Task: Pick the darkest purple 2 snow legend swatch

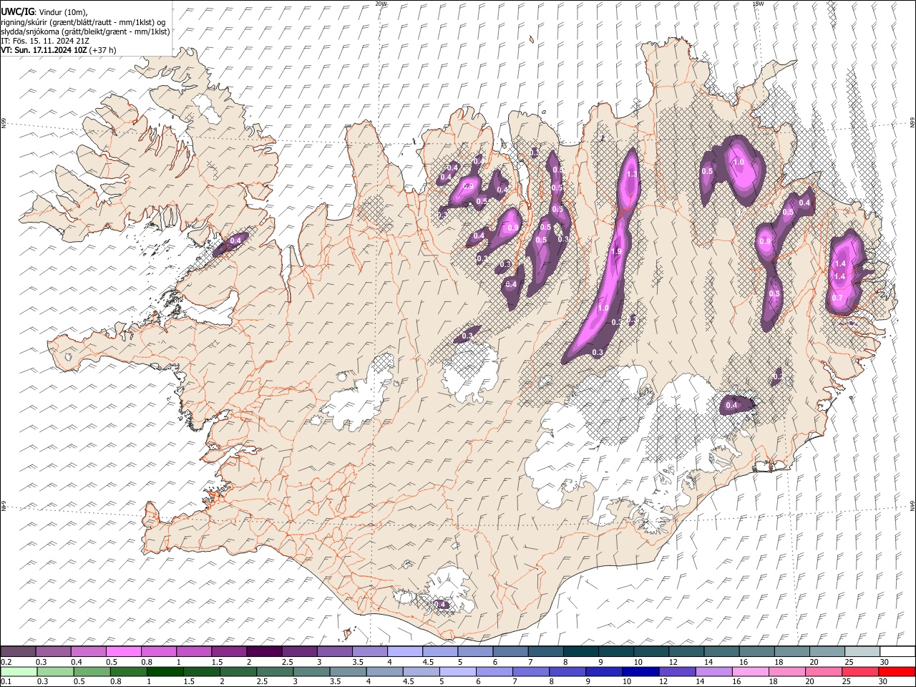Action: tap(264, 652)
